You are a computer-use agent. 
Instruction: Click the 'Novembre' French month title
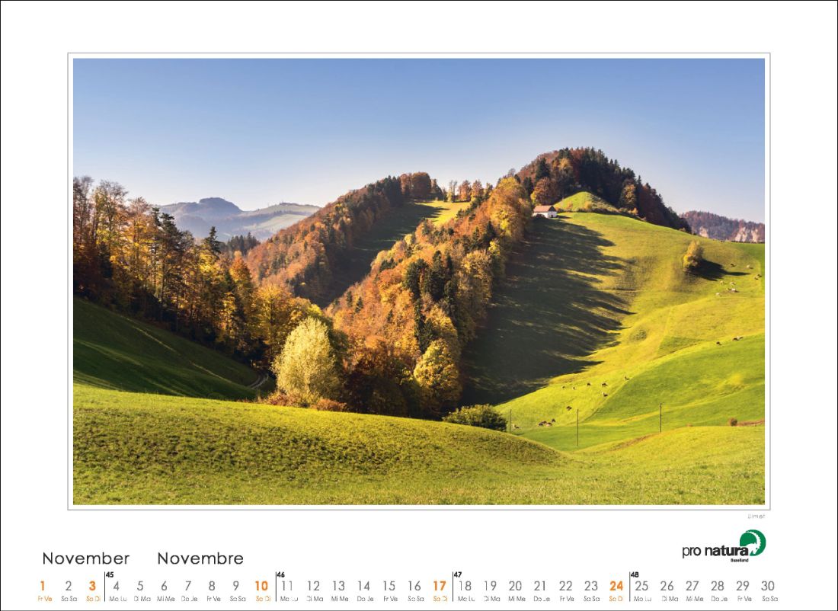coord(199,558)
